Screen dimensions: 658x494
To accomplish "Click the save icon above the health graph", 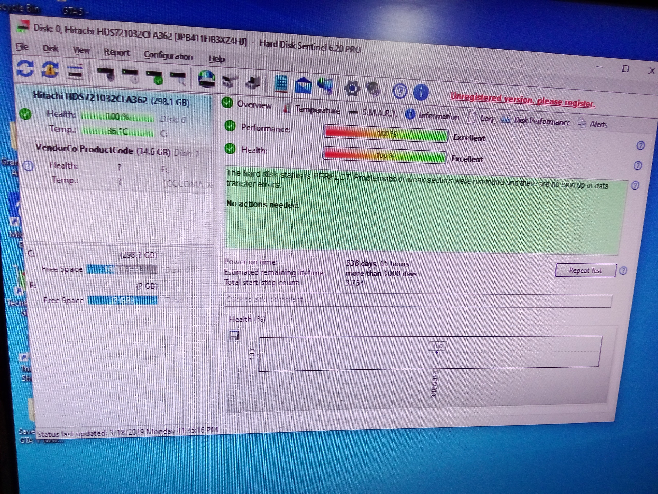I will coord(234,336).
